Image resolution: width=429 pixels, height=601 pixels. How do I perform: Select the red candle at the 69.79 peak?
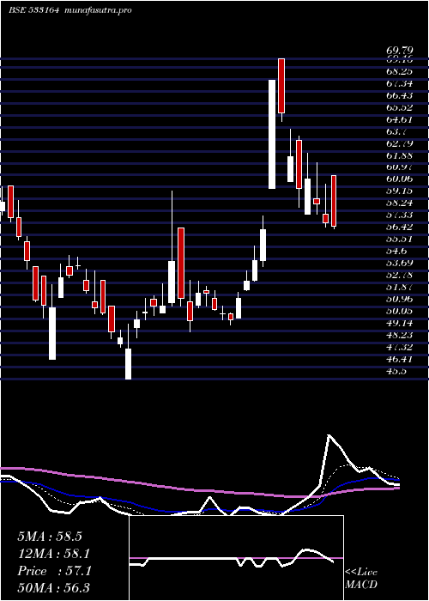coord(281,86)
